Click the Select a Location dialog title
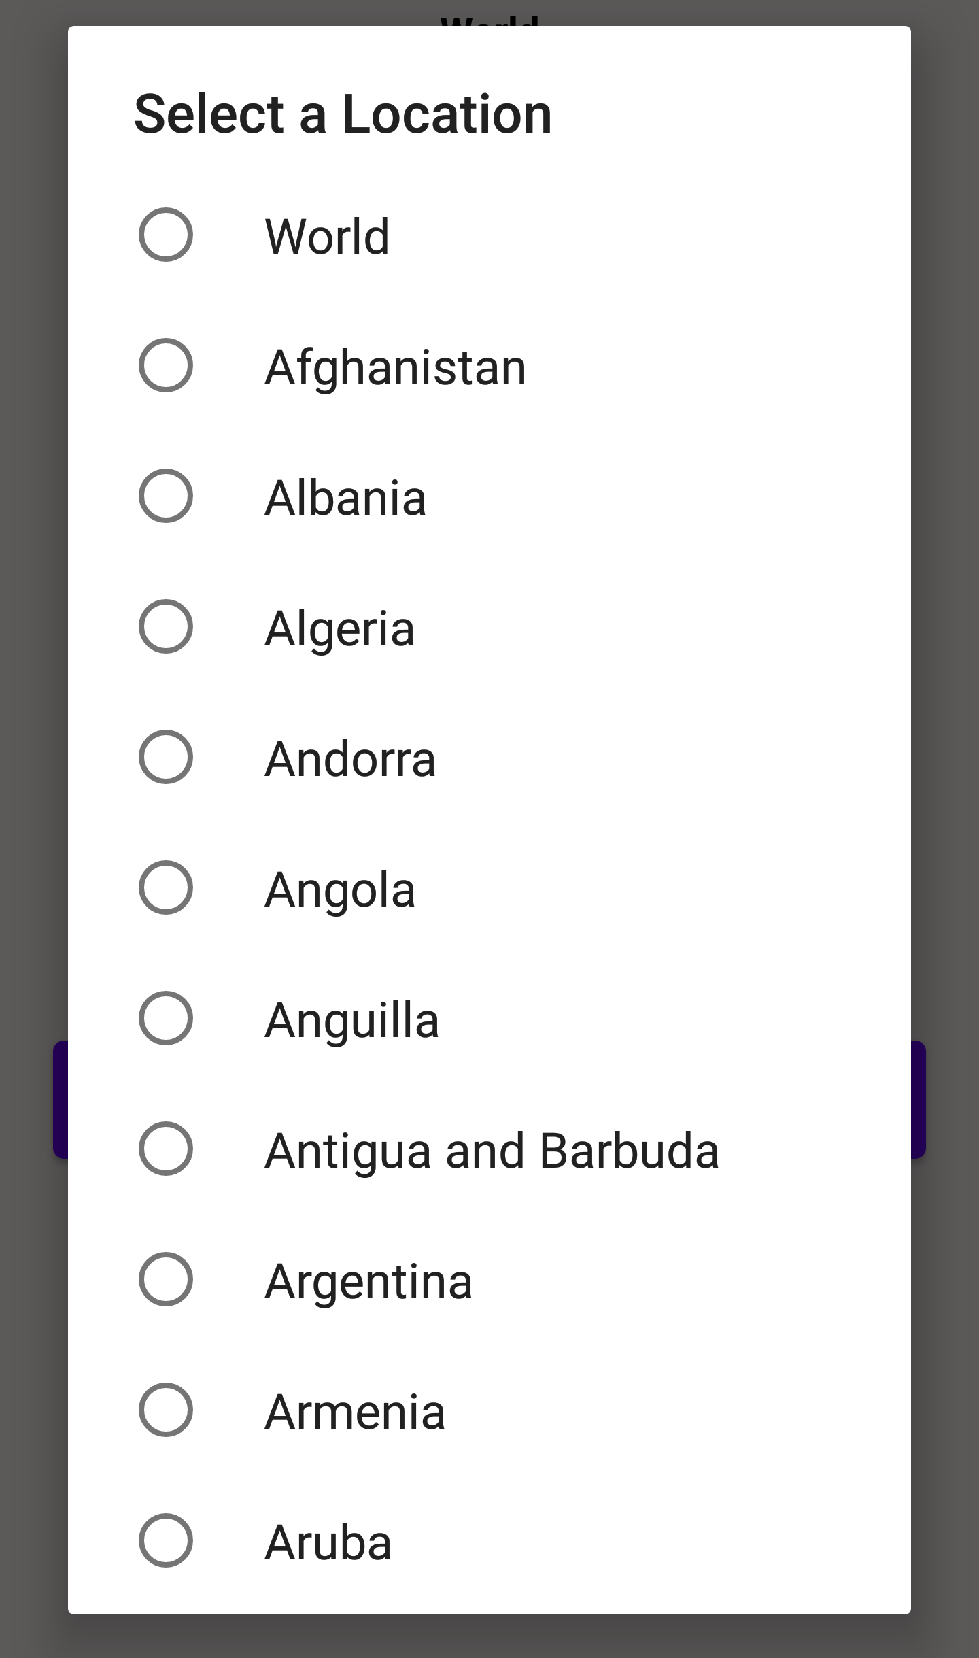 point(343,113)
